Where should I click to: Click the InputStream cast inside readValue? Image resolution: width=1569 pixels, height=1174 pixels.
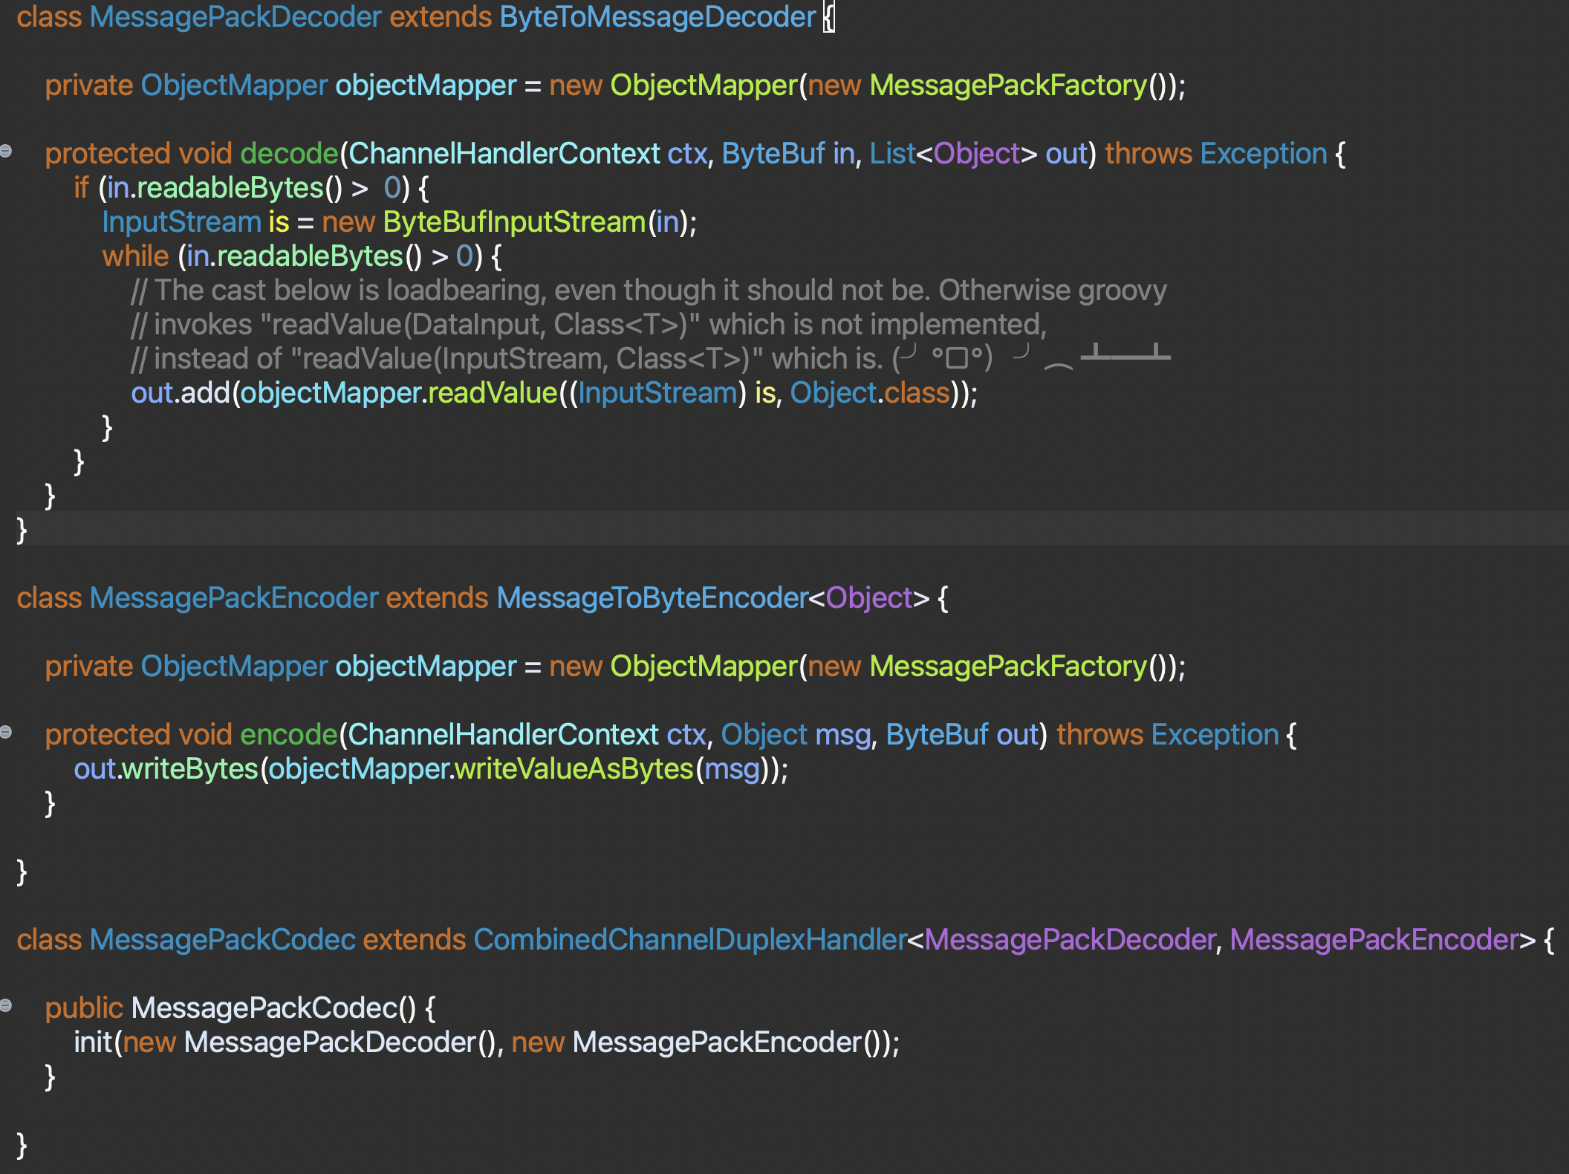[x=657, y=393]
